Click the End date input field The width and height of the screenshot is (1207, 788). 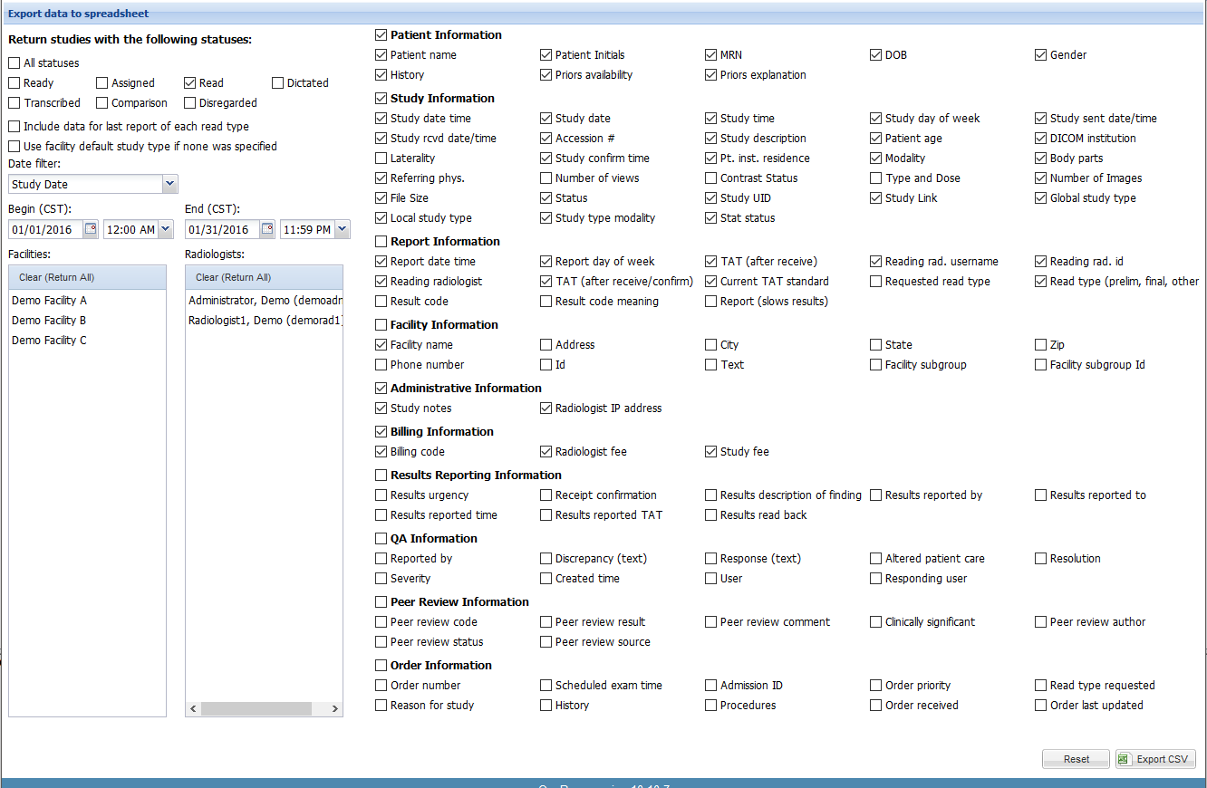click(x=222, y=229)
